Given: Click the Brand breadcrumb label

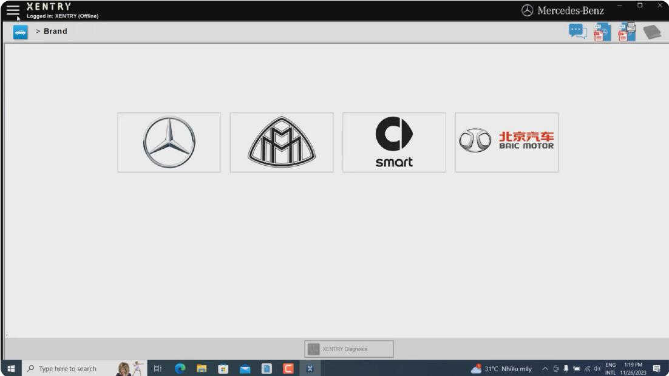Looking at the screenshot, I should click(x=55, y=31).
